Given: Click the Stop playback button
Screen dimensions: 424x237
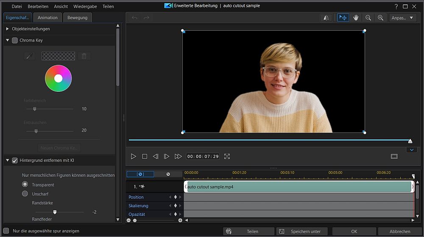Looking at the screenshot, I should tap(145, 156).
